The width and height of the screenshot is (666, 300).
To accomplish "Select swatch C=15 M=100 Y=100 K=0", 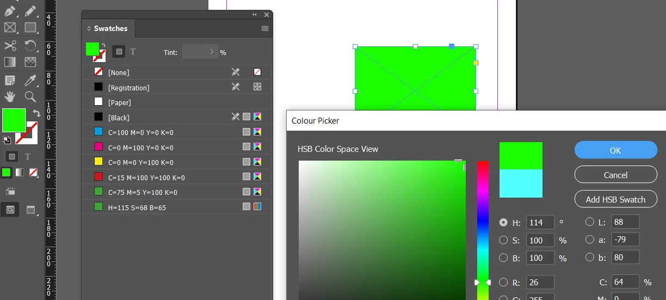I will [177, 177].
